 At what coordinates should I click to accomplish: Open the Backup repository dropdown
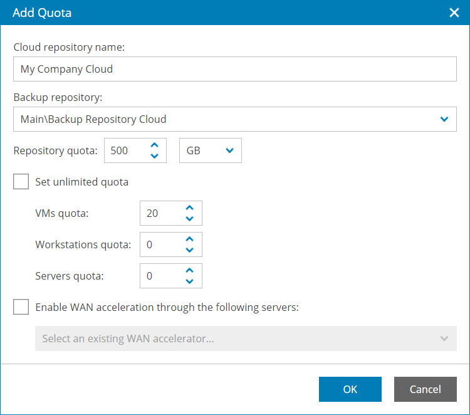point(235,119)
